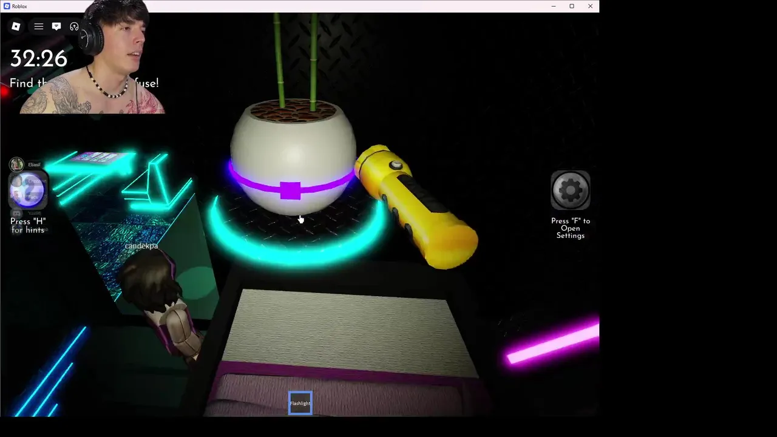The image size is (777, 437).
Task: Click the white plant pot
Action: (x=293, y=158)
